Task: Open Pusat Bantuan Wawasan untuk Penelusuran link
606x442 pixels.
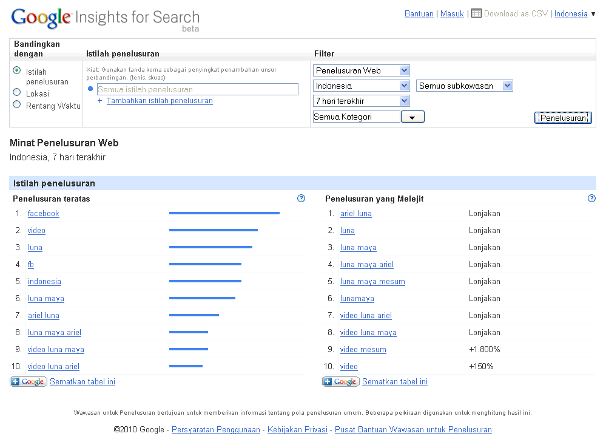Action: click(413, 430)
